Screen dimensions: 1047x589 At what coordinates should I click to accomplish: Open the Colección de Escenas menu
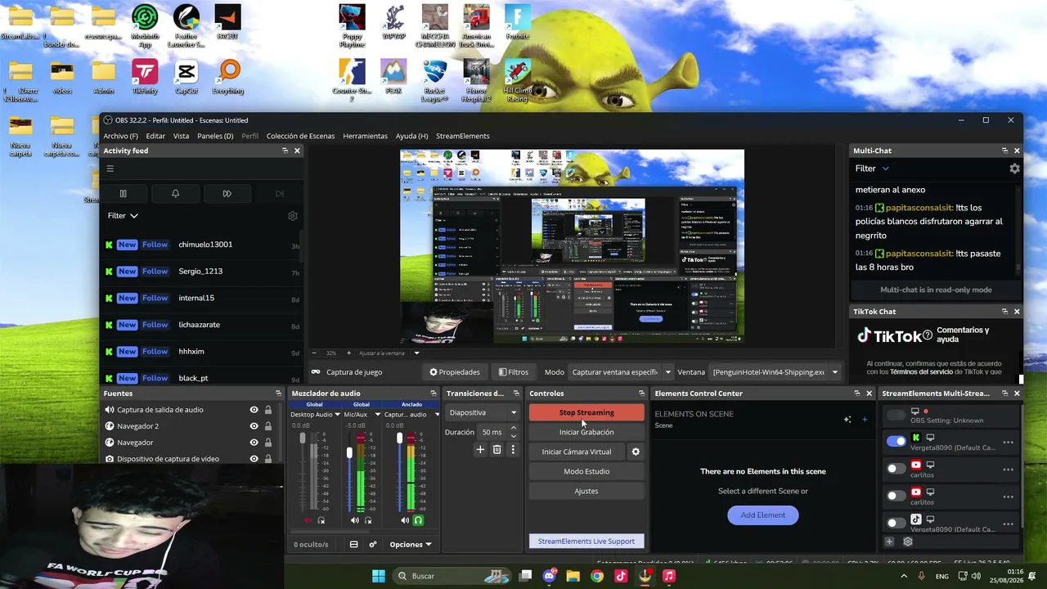[300, 136]
